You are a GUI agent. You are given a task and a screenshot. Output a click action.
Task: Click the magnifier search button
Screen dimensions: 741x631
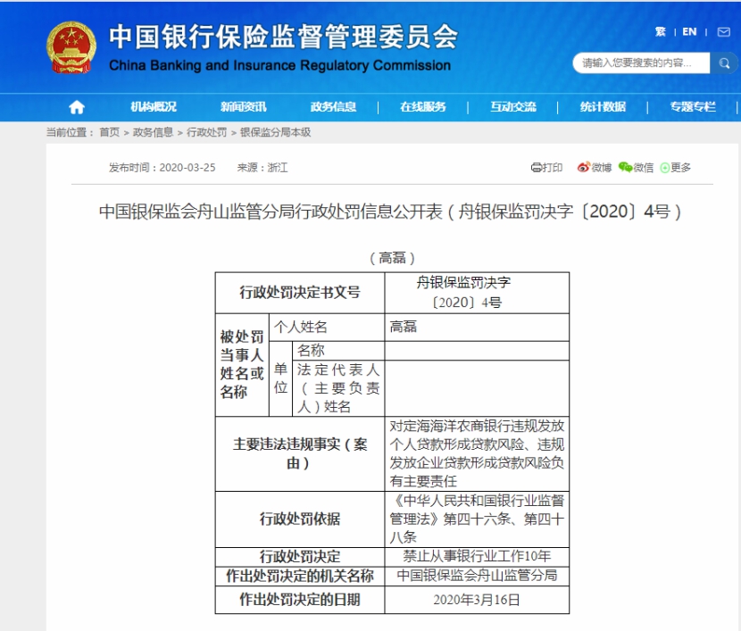(722, 62)
